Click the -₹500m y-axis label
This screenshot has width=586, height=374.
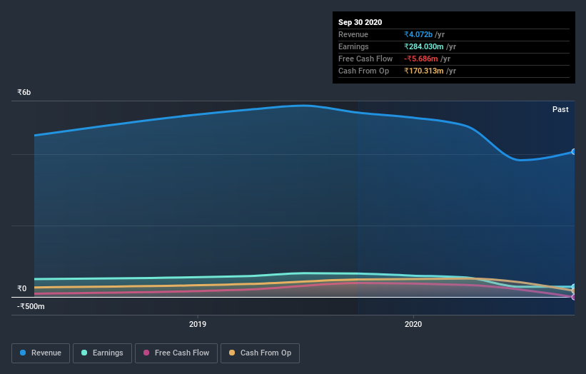(31, 306)
